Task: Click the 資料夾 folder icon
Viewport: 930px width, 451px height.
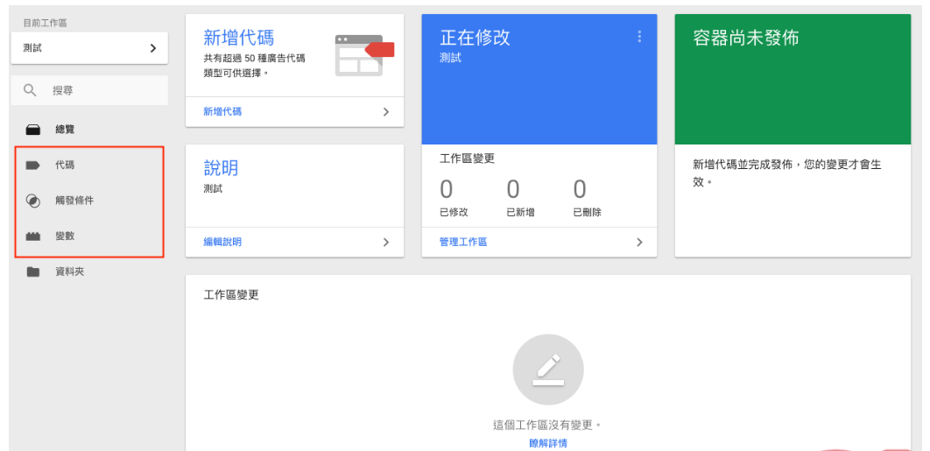Action: click(x=32, y=272)
